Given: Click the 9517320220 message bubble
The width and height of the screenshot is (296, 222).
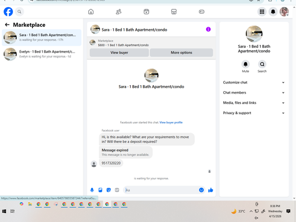Looking at the screenshot, I should 111,163.
